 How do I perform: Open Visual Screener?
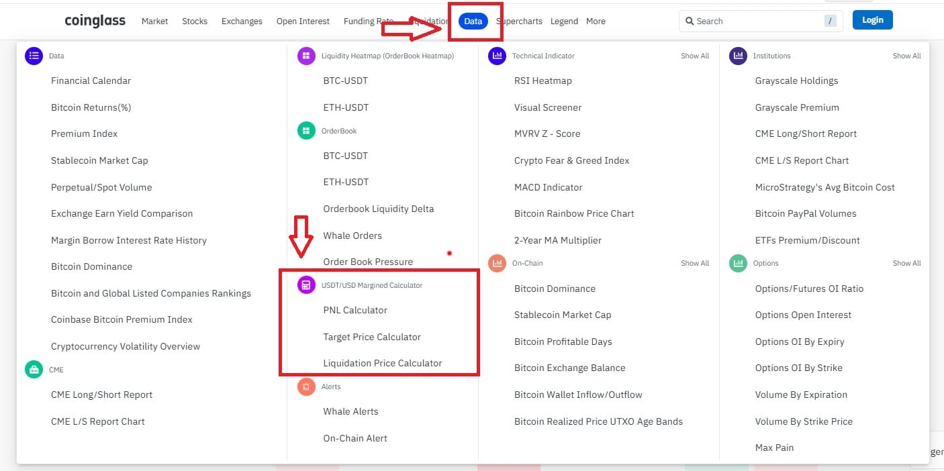click(x=548, y=107)
